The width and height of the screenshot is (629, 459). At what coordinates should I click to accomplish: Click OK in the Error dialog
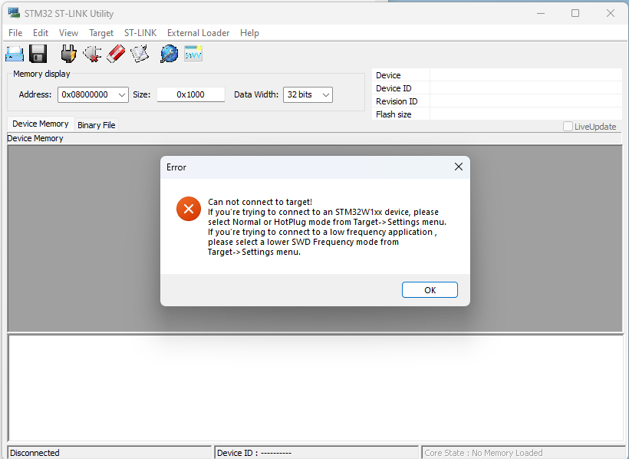pyautogui.click(x=430, y=290)
